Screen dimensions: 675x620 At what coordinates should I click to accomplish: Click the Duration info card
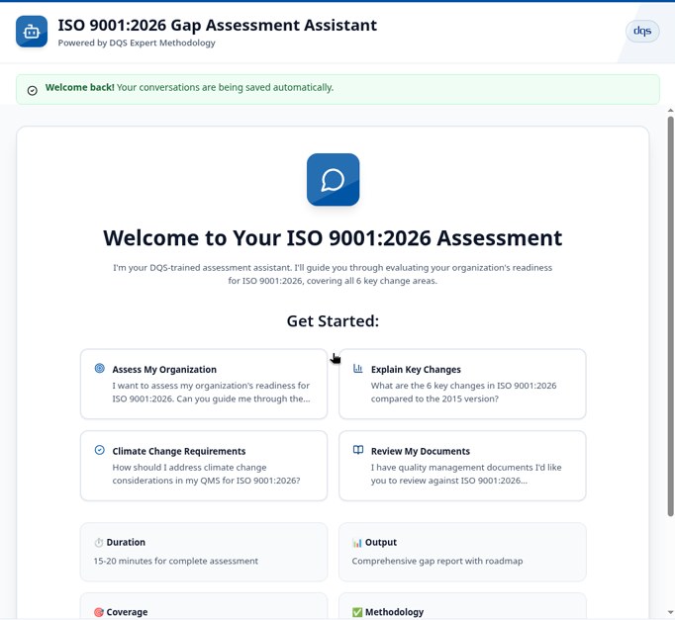204,552
